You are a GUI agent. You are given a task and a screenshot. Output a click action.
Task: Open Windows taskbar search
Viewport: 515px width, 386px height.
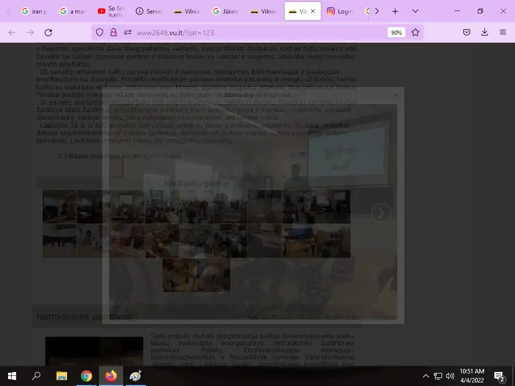(x=36, y=376)
